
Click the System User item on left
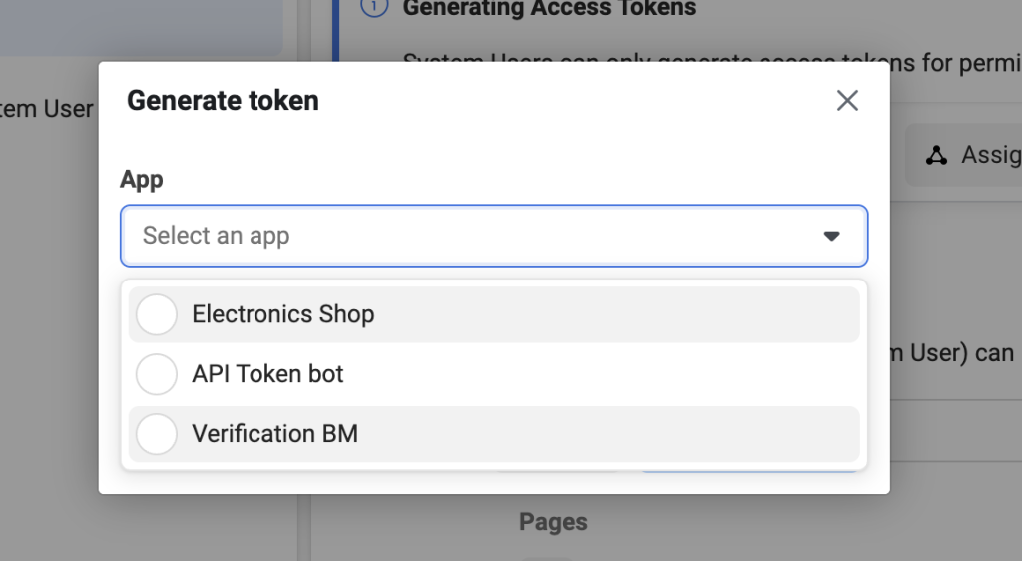46,109
